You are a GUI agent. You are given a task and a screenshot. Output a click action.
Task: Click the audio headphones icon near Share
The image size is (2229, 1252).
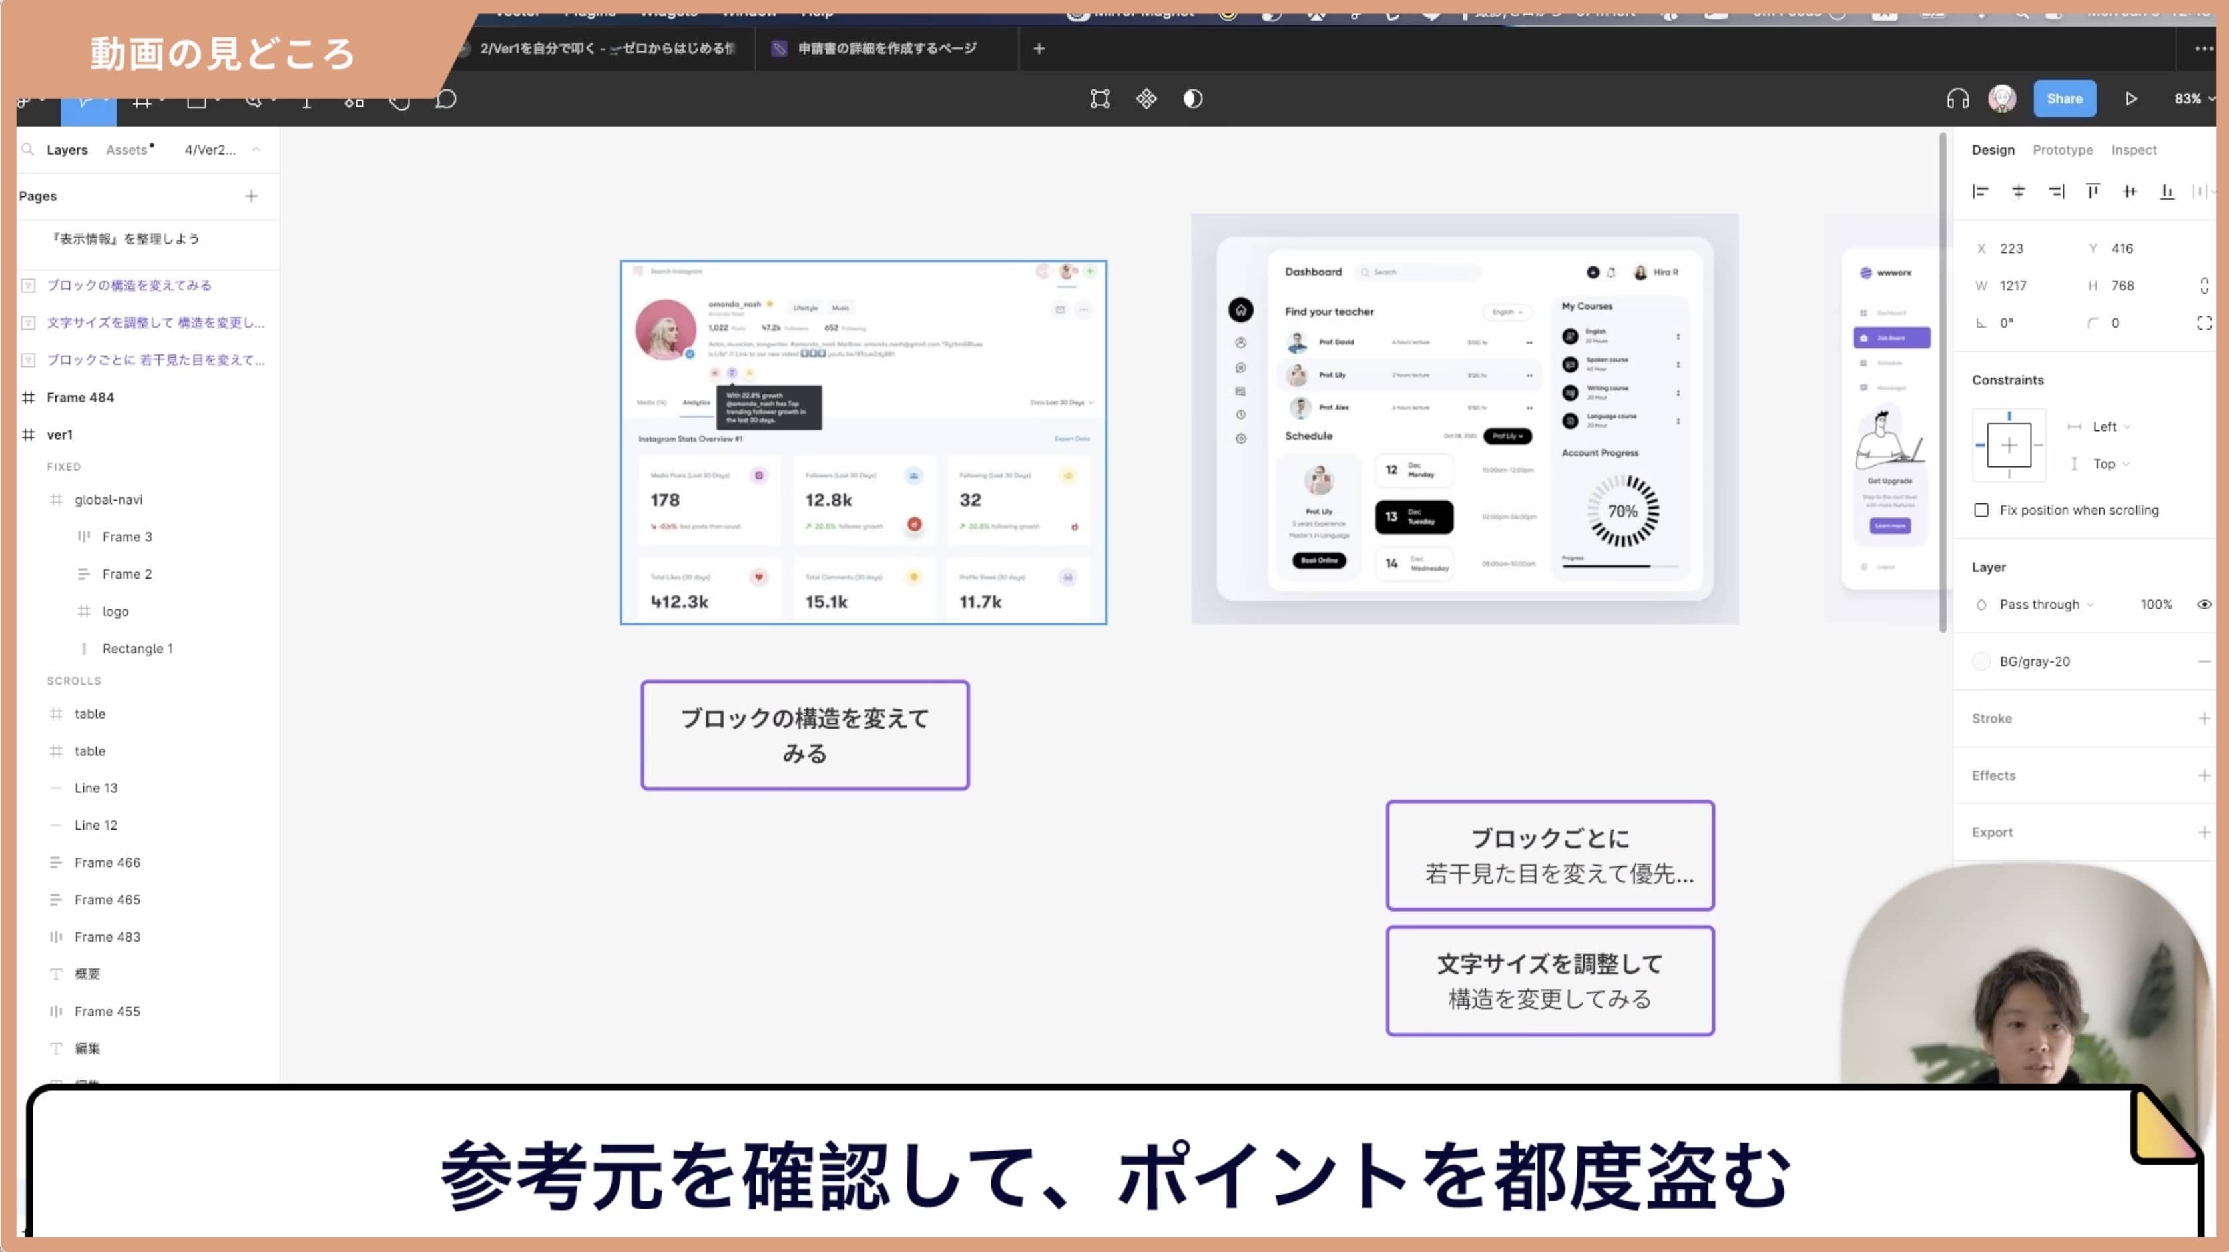pyautogui.click(x=1957, y=98)
